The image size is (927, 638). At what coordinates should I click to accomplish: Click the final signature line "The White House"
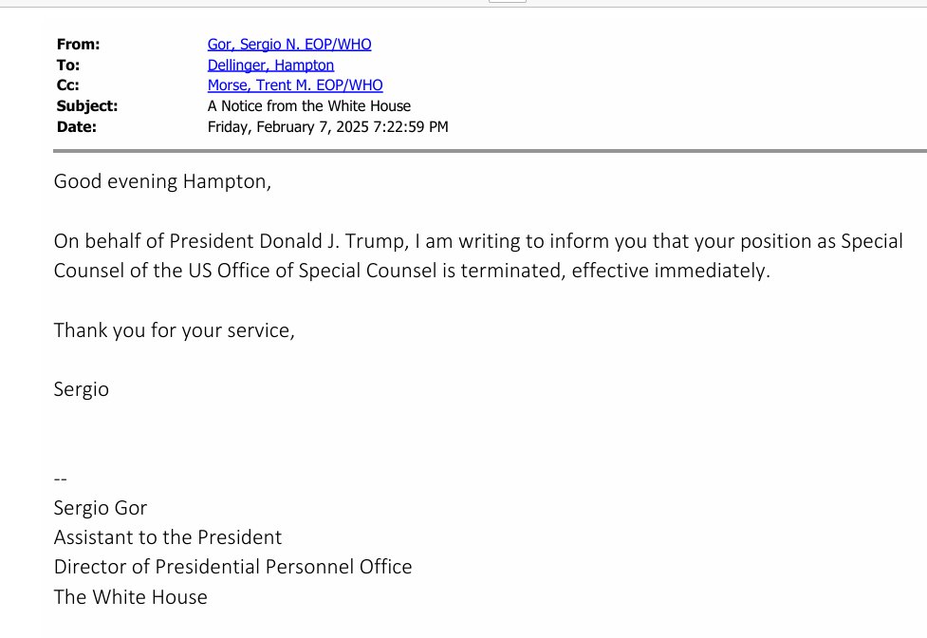point(130,597)
